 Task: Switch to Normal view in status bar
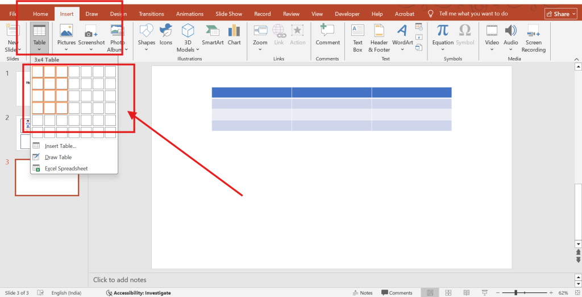[x=431, y=293]
